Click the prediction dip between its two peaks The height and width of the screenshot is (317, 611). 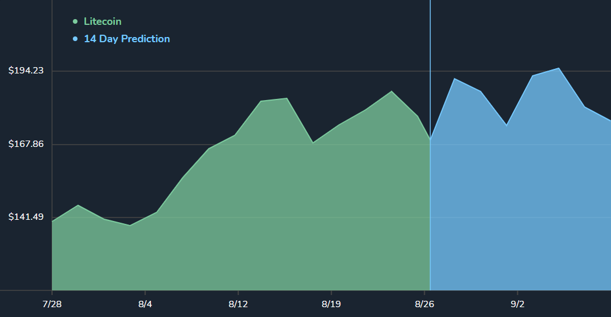(506, 125)
